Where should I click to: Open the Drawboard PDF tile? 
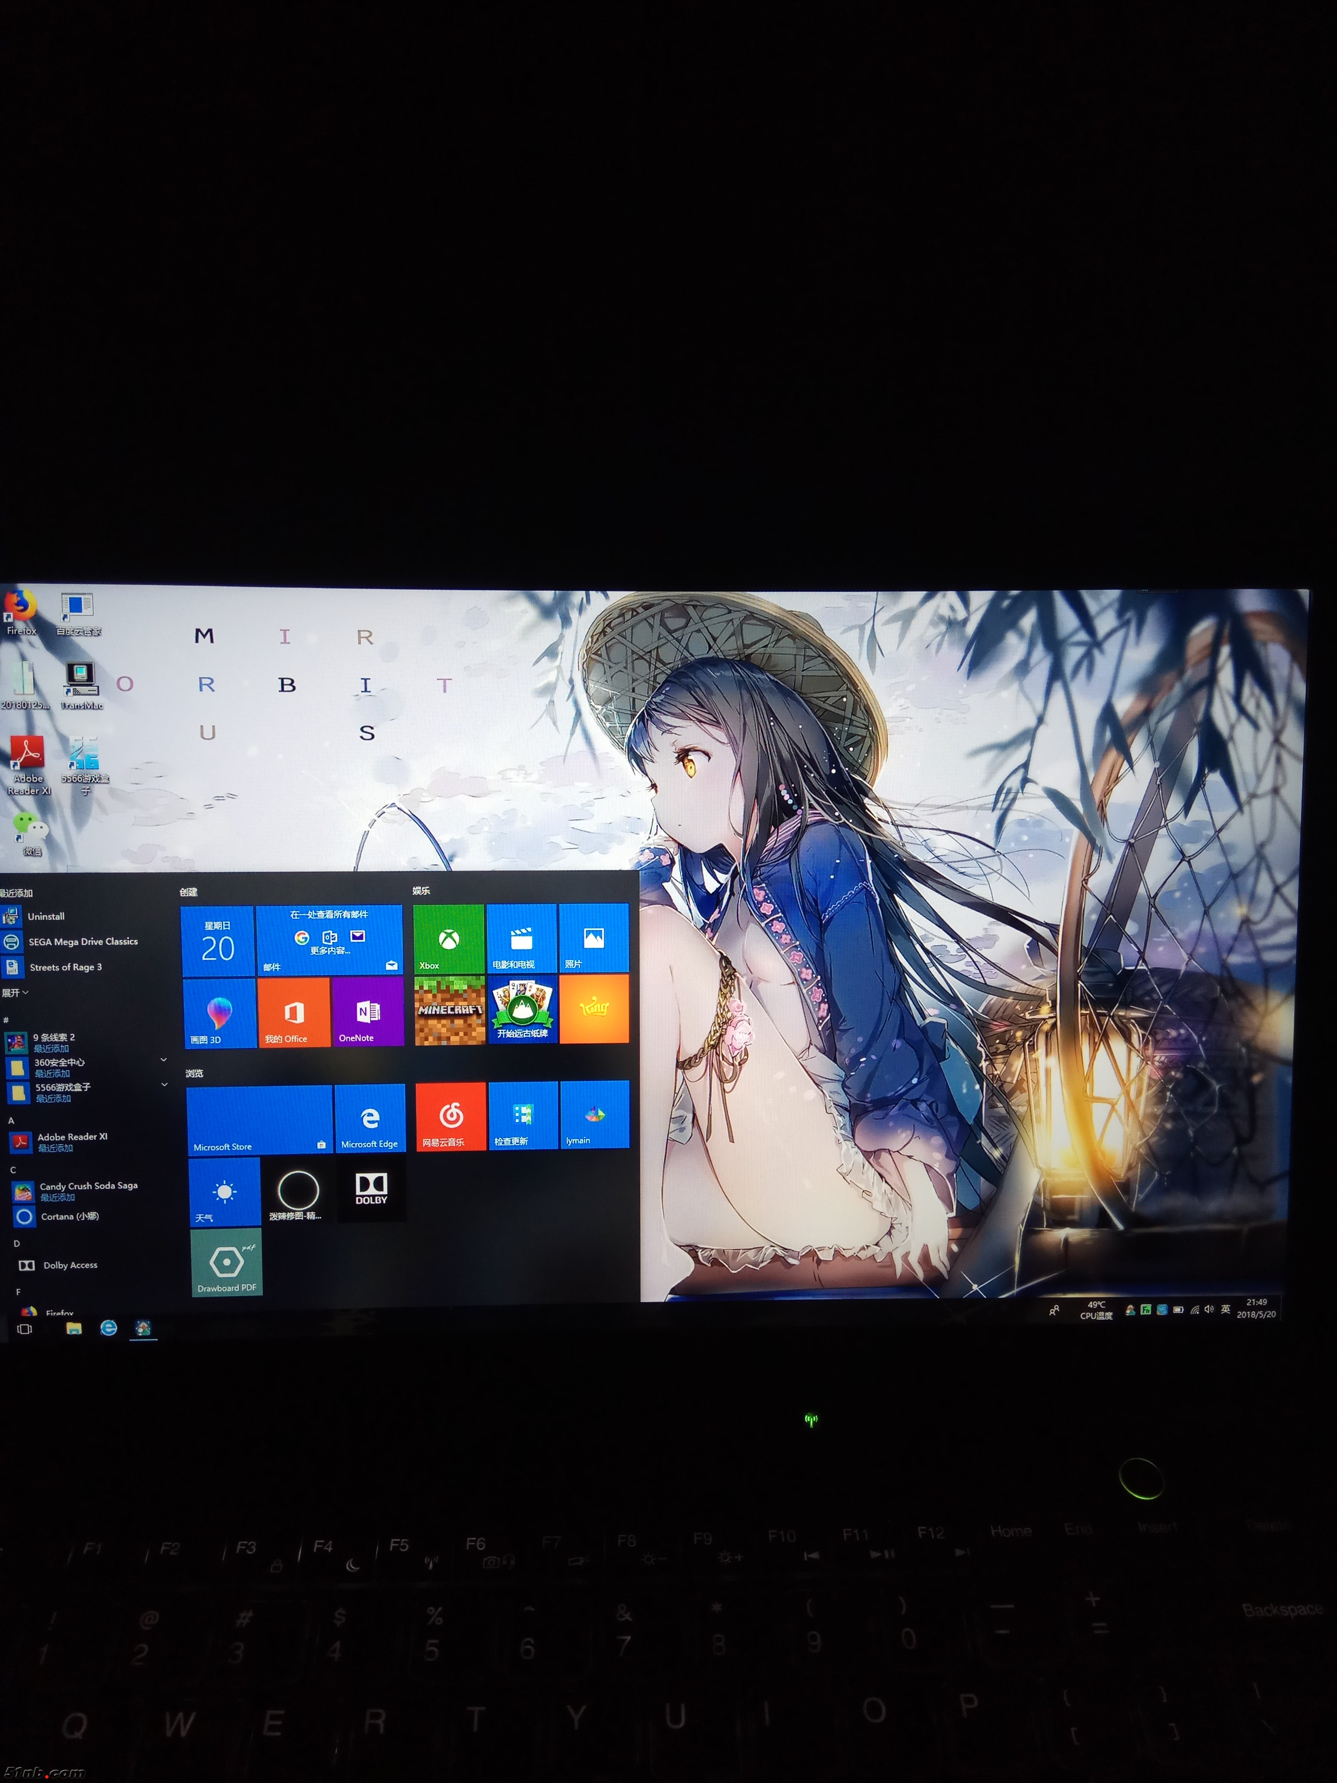[226, 1262]
